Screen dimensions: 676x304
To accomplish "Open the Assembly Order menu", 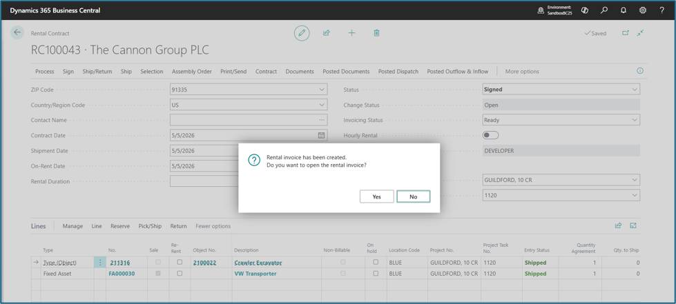I will point(192,72).
